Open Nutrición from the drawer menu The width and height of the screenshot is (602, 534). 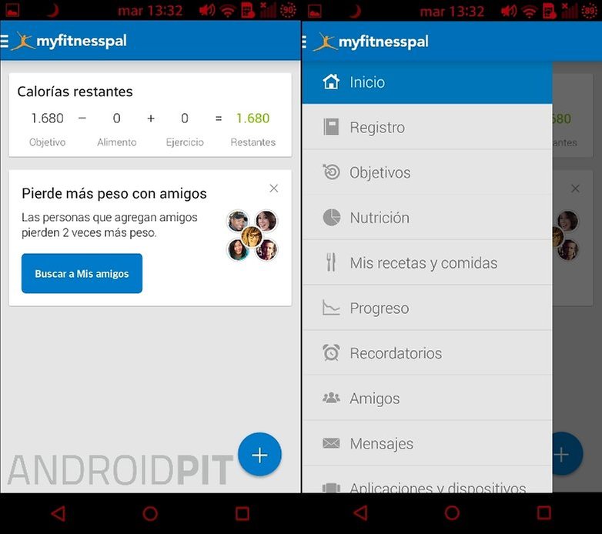[x=427, y=218]
